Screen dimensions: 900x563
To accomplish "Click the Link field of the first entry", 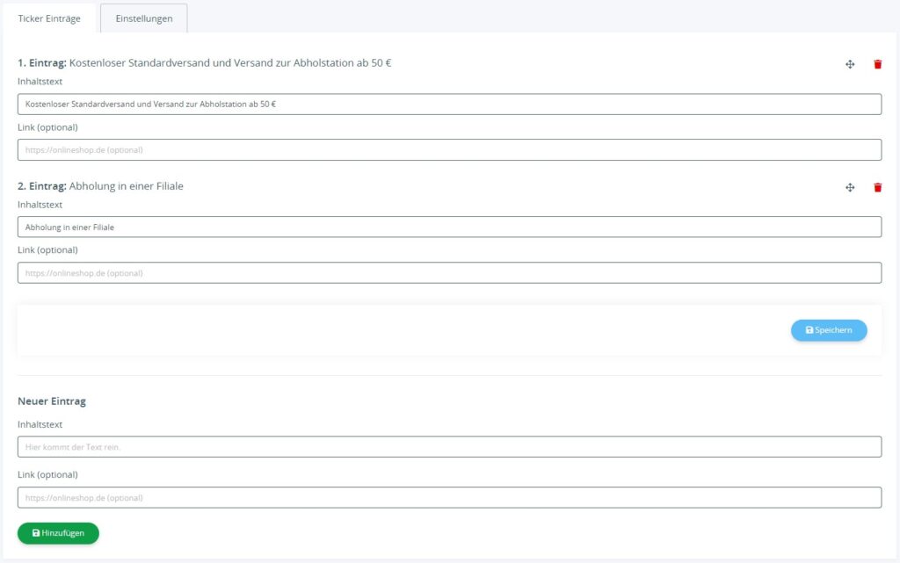I will tap(450, 149).
